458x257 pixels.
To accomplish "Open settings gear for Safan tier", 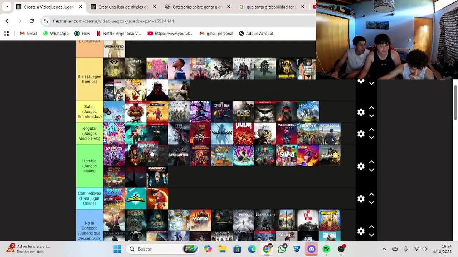I will click(x=361, y=112).
